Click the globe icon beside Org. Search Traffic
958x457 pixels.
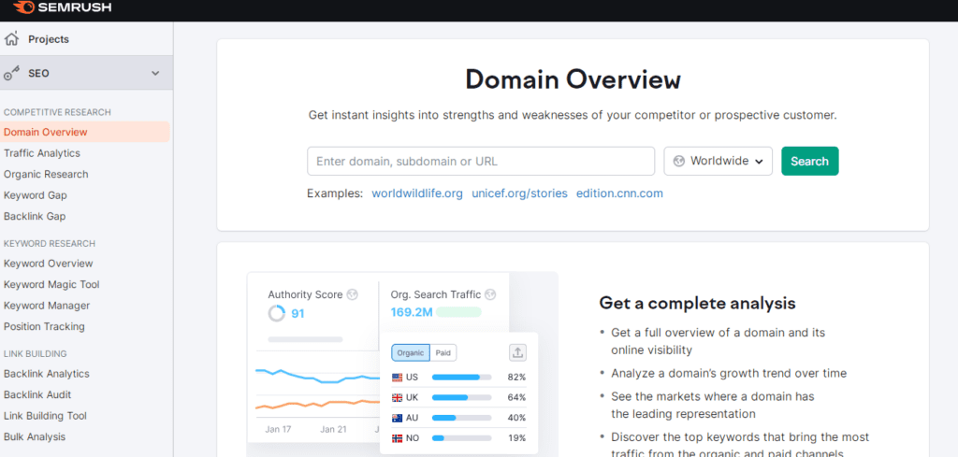coord(490,294)
